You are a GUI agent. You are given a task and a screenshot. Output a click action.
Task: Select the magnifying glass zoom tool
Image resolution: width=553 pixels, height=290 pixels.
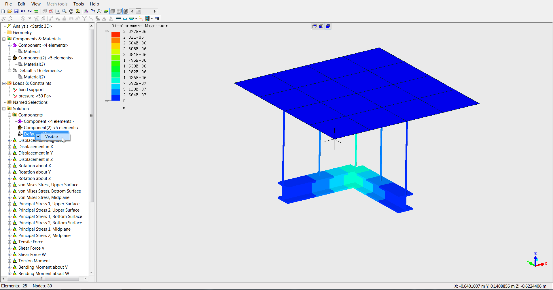pyautogui.click(x=65, y=11)
